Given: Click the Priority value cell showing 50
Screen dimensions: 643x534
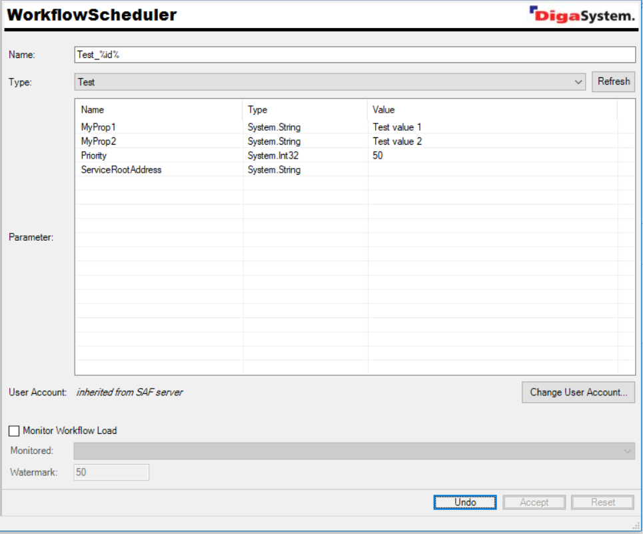Looking at the screenshot, I should click(378, 155).
